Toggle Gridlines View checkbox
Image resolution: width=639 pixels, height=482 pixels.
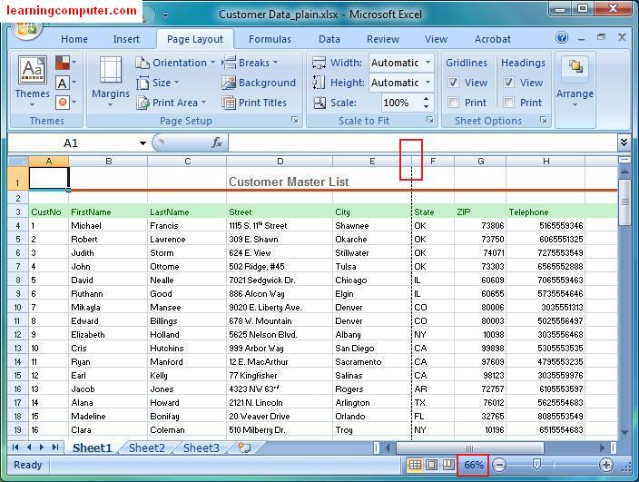pos(453,83)
